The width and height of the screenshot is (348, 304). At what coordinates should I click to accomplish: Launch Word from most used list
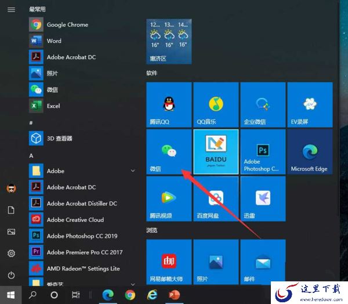coord(82,41)
